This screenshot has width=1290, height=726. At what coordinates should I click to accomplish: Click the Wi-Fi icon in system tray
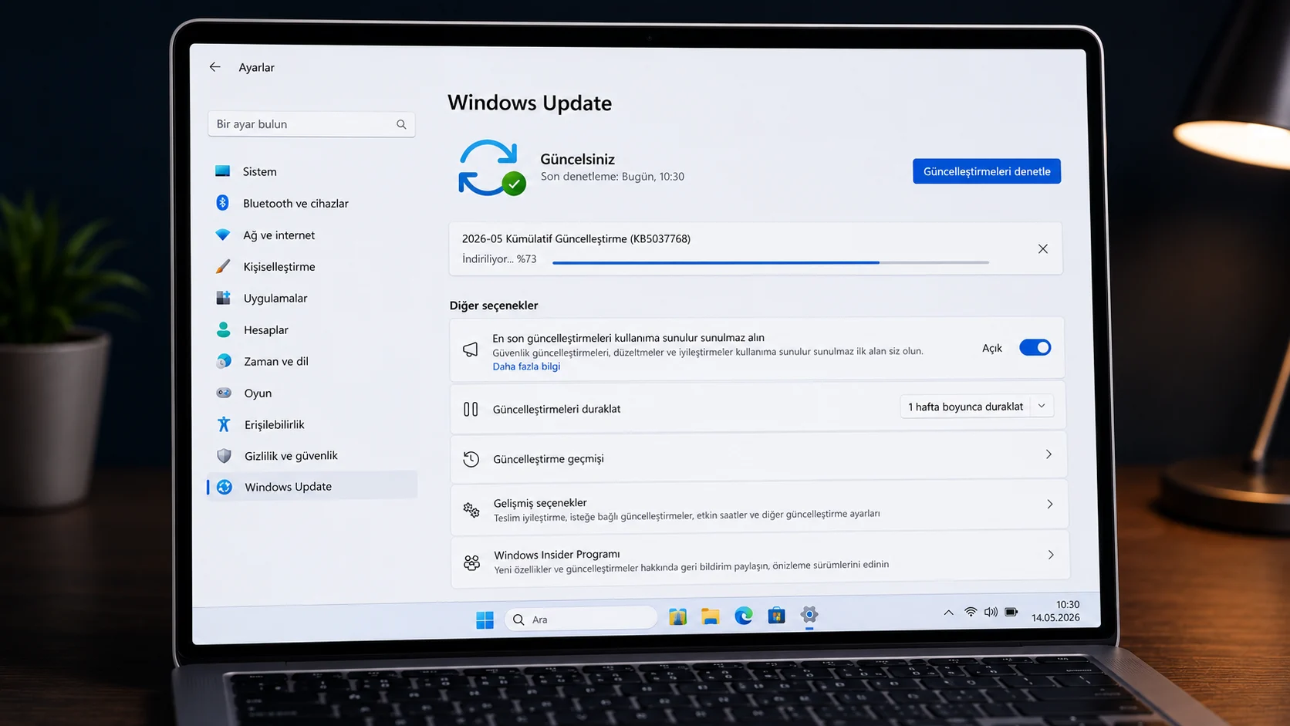(971, 612)
